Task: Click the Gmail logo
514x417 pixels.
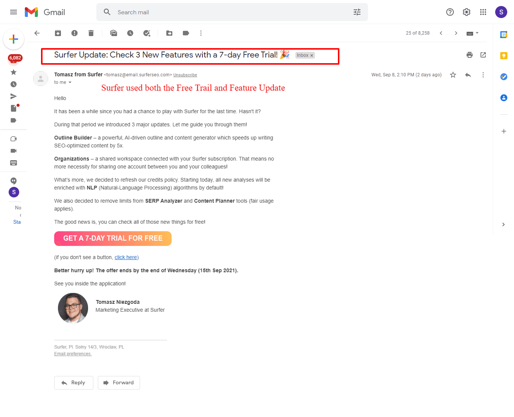Action: 45,12
